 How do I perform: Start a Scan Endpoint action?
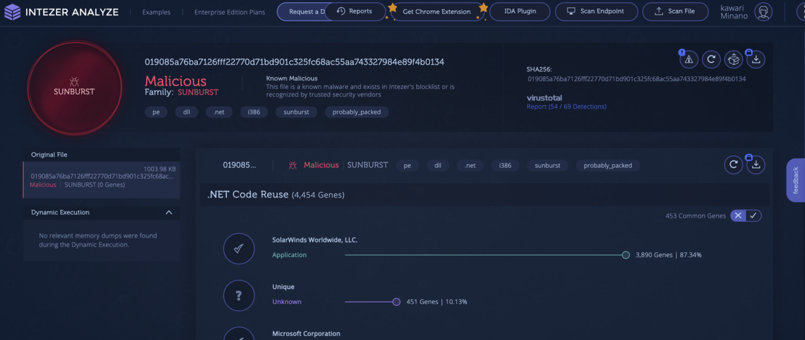[596, 11]
